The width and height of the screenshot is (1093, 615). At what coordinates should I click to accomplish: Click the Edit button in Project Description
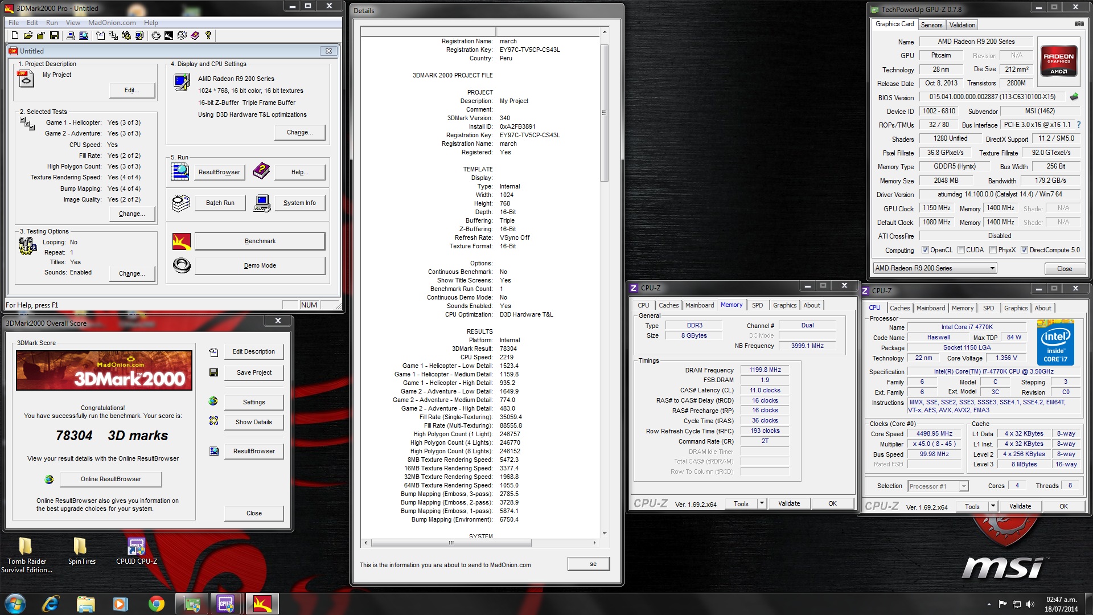132,91
